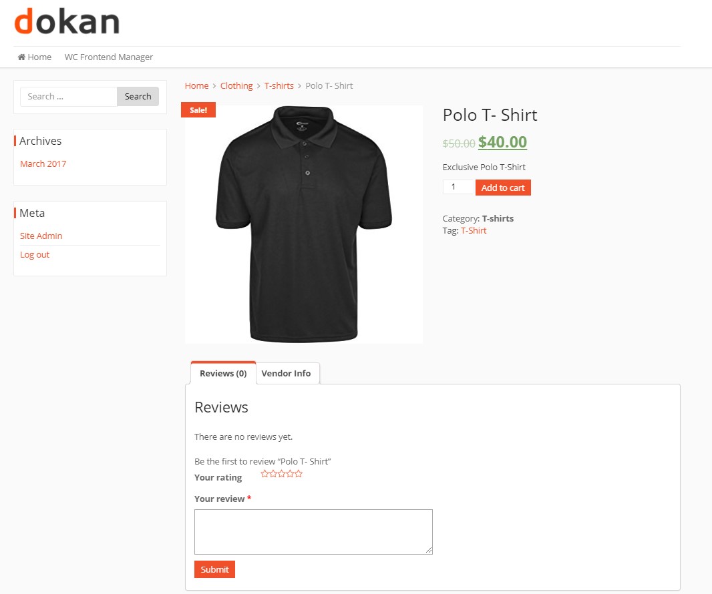
Task: Select the Reviews (0) tab
Action: (223, 373)
